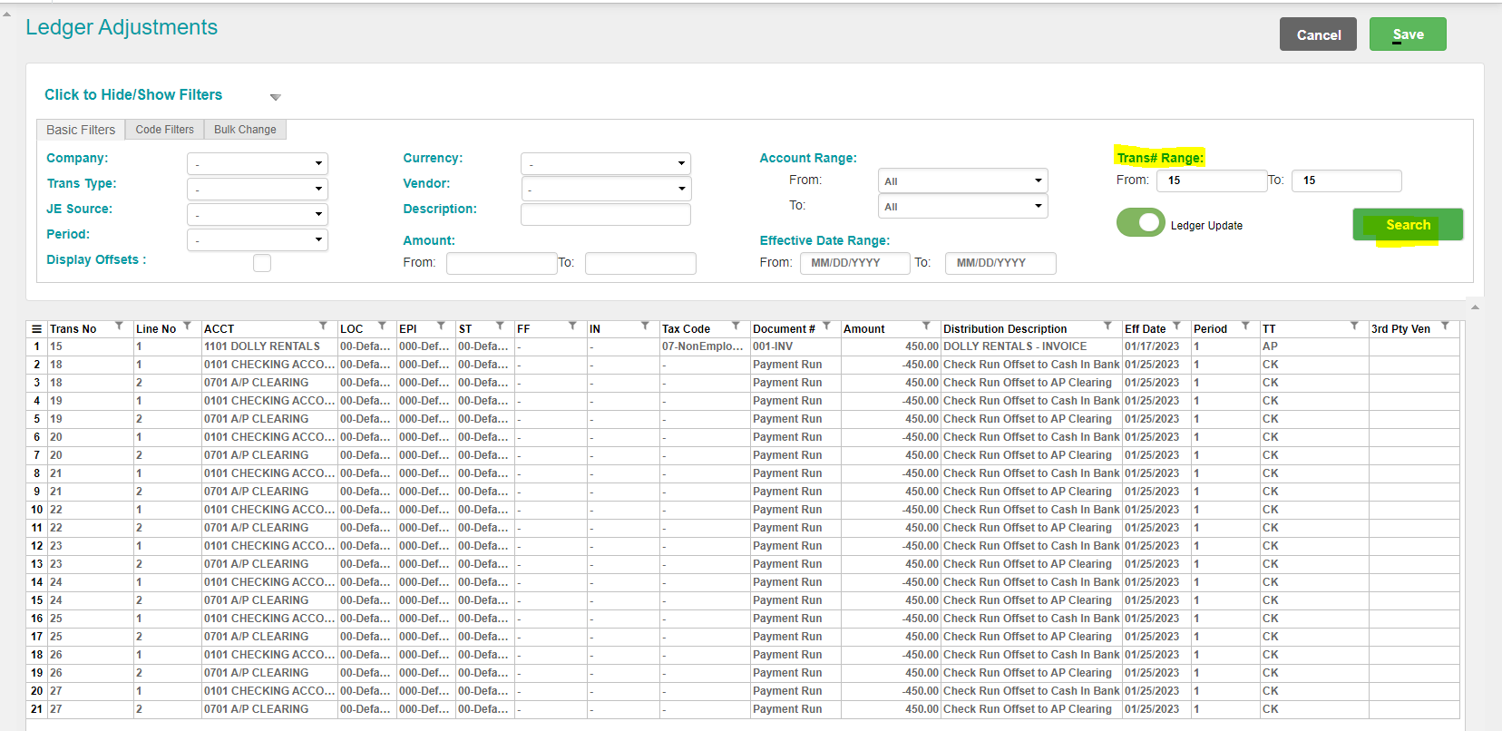Open the ACCT column filter icon
Image resolution: width=1502 pixels, height=731 pixels.
(323, 327)
